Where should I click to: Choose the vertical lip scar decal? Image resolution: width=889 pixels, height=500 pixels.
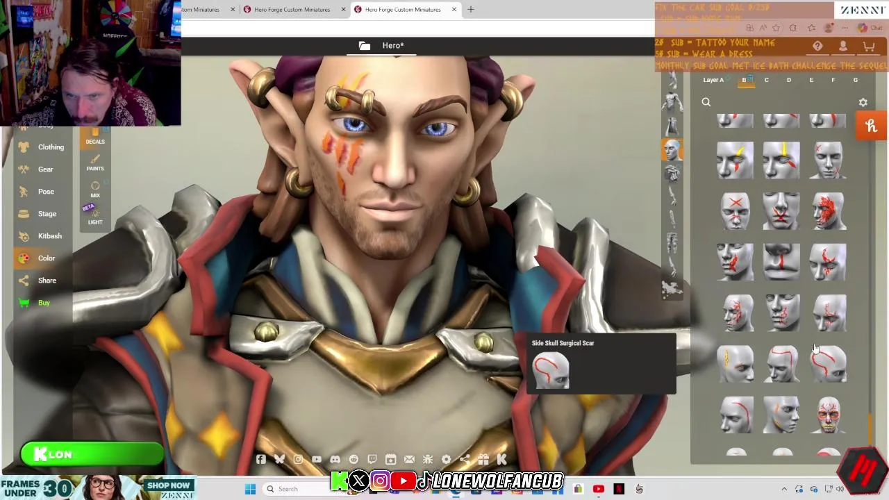point(781,262)
